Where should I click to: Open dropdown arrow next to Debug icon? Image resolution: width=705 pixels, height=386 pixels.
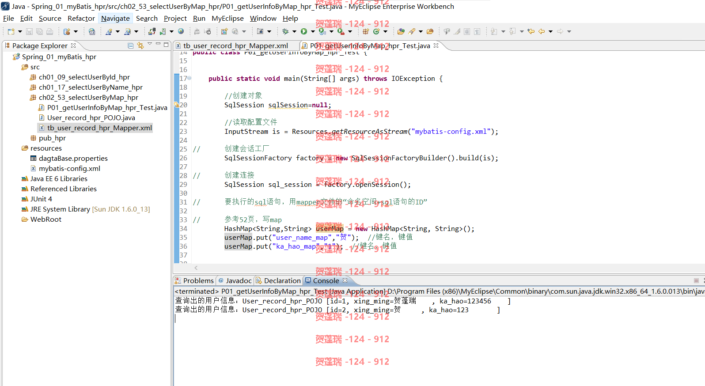tap(294, 31)
